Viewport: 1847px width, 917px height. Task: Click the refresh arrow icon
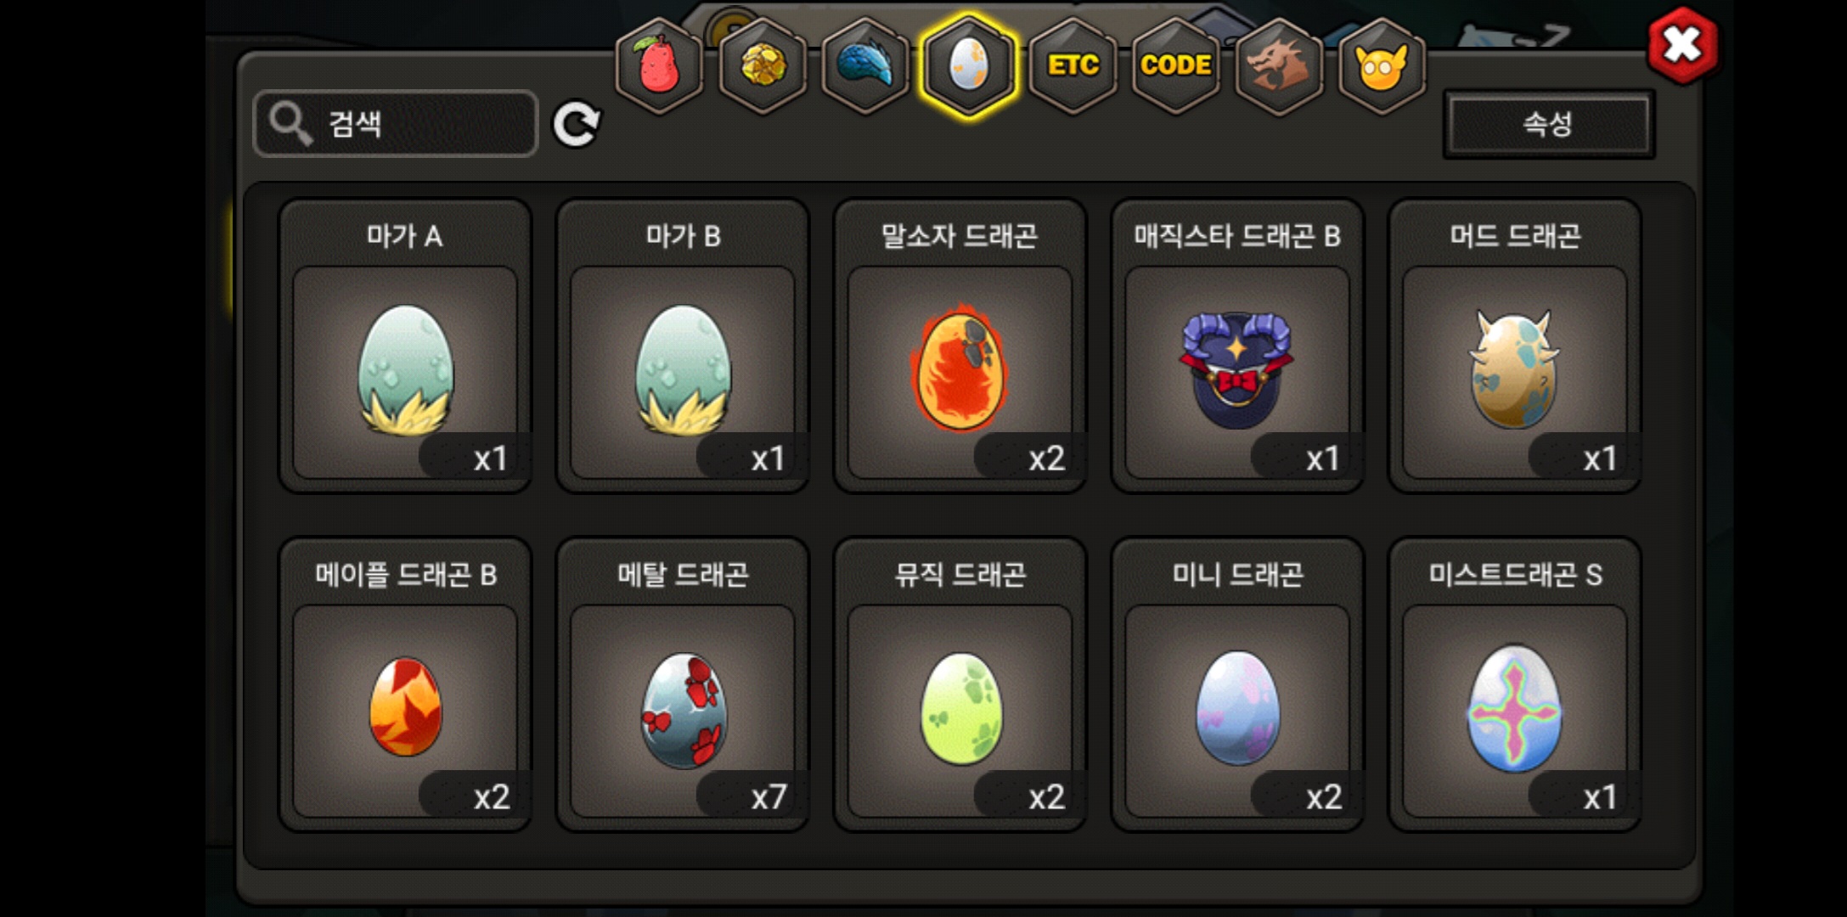coord(577,125)
